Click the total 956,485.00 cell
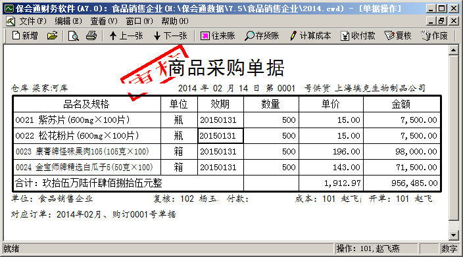This screenshot has width=463, height=257. [402, 183]
